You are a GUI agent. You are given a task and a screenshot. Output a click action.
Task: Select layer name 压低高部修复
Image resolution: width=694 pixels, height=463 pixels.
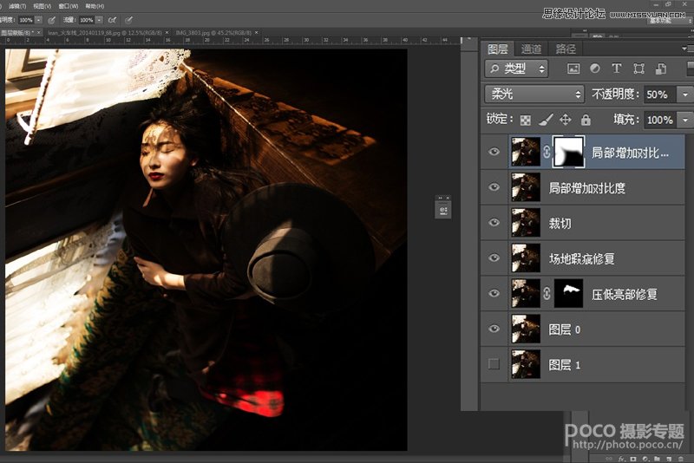point(624,294)
